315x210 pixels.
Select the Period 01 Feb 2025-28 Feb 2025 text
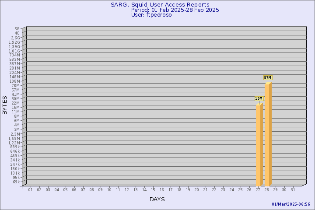coord(175,10)
